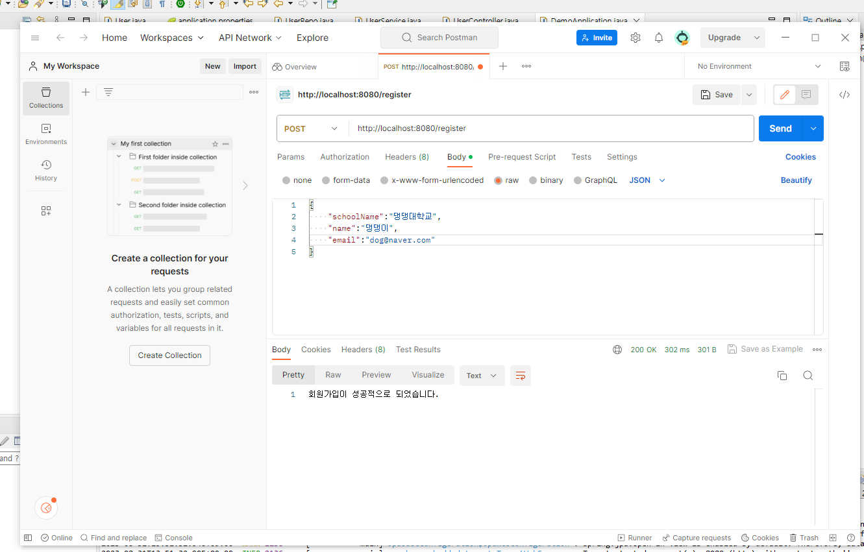Open environment quick look icon
This screenshot has height=552, width=864.
[x=845, y=66]
